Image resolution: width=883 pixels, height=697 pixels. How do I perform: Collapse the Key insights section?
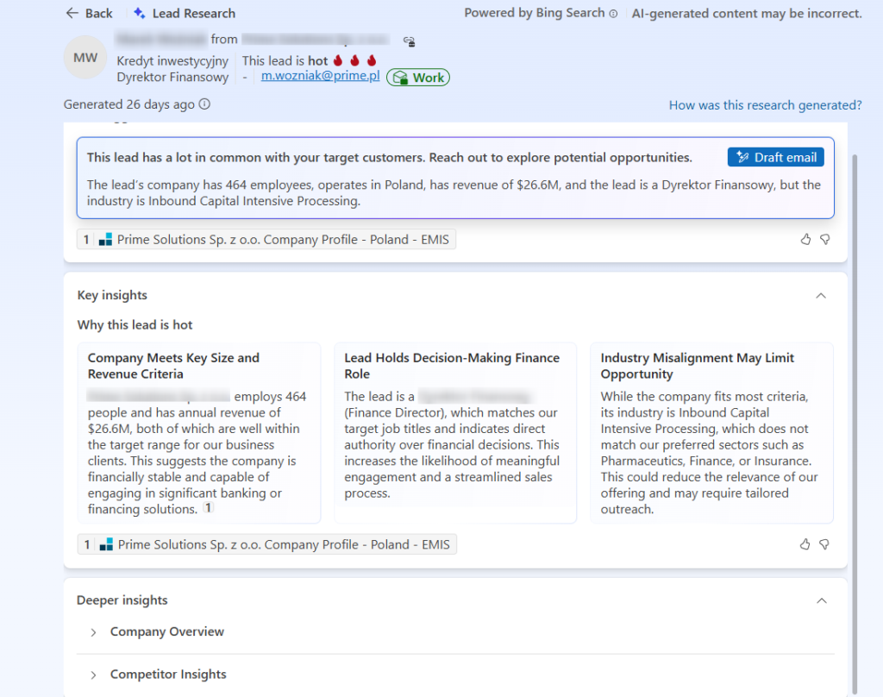pos(821,295)
